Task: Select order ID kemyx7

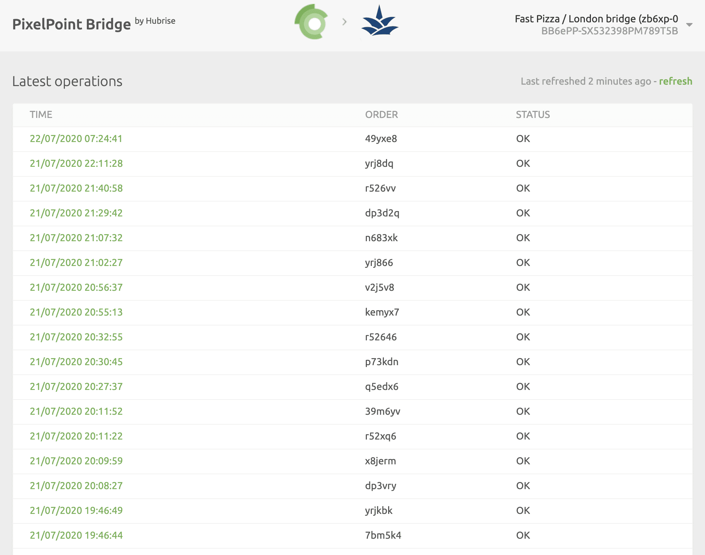Action: [382, 312]
